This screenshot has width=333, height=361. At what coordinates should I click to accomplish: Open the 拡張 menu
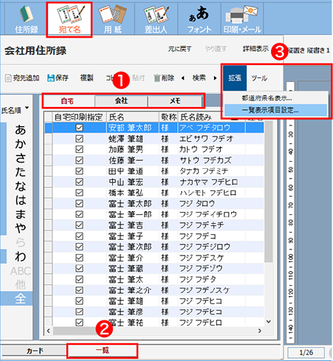(x=235, y=78)
